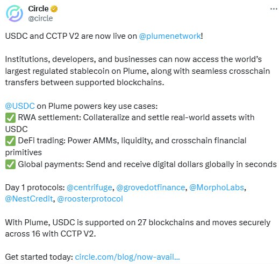Visit the @plumenetwork mention

pyautogui.click(x=170, y=36)
